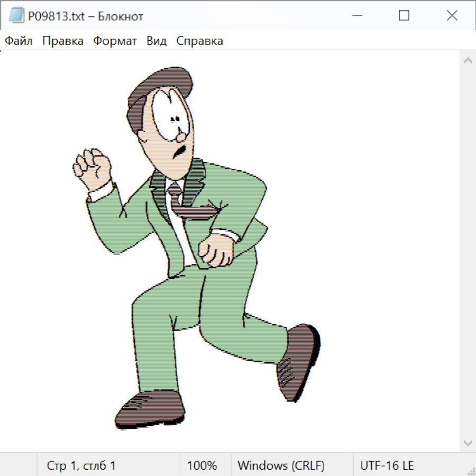Open the Справка menu
Screen dimensions: 476x476
199,41
